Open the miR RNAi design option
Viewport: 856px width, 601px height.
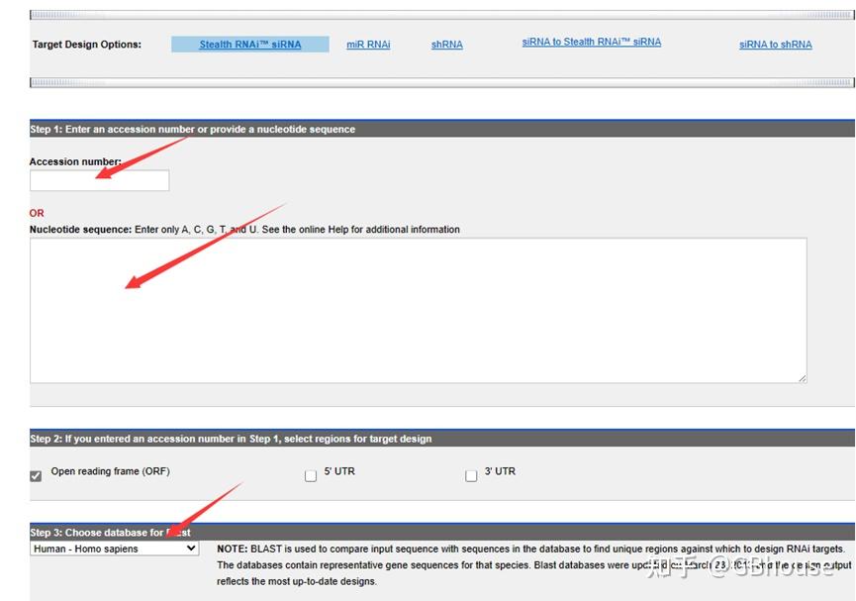(x=368, y=45)
